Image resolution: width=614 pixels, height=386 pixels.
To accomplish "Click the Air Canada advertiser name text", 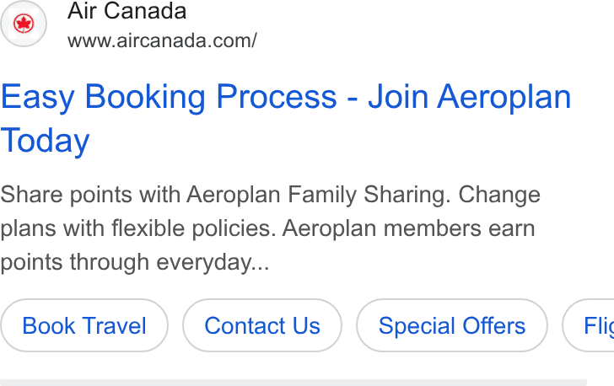I will point(127,11).
